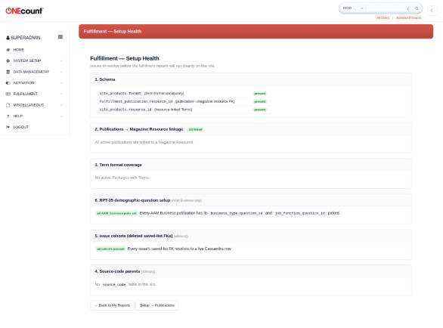Click the 'all AAM business pubs set' badge
The image size is (443, 328).
click(x=116, y=213)
